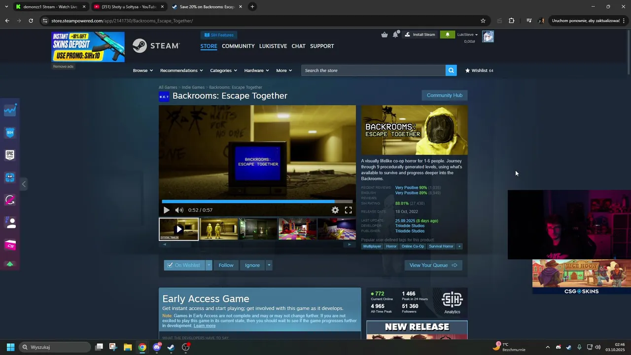The image size is (631, 355).
Task: Open the person profile icon in left sidebar
Action: pos(10,223)
